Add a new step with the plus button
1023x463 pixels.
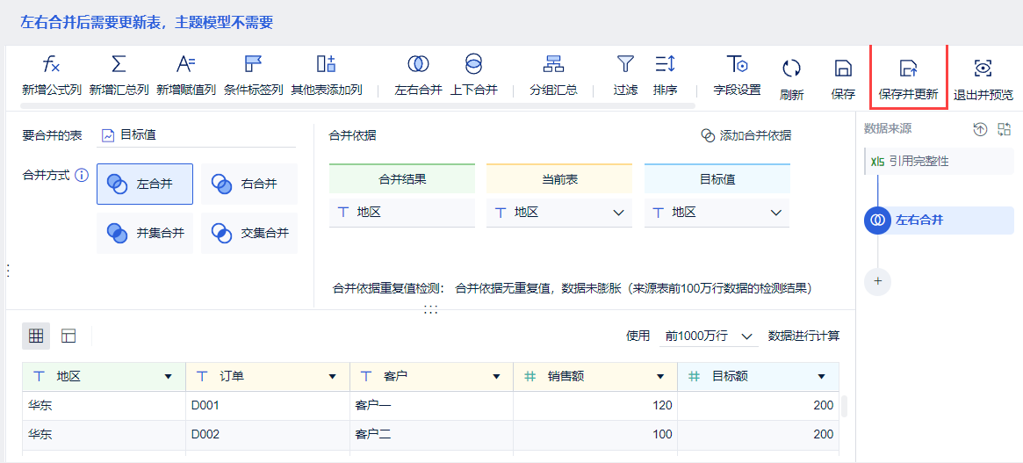[877, 281]
